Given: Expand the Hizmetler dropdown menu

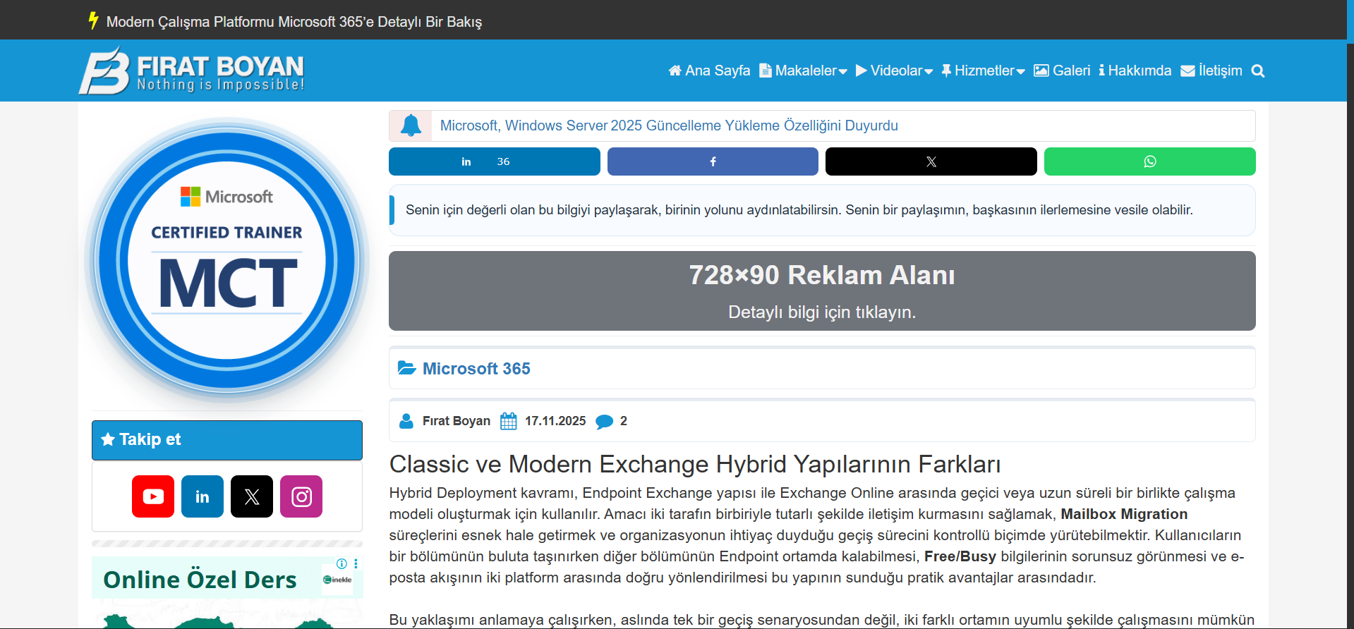Looking at the screenshot, I should [983, 71].
